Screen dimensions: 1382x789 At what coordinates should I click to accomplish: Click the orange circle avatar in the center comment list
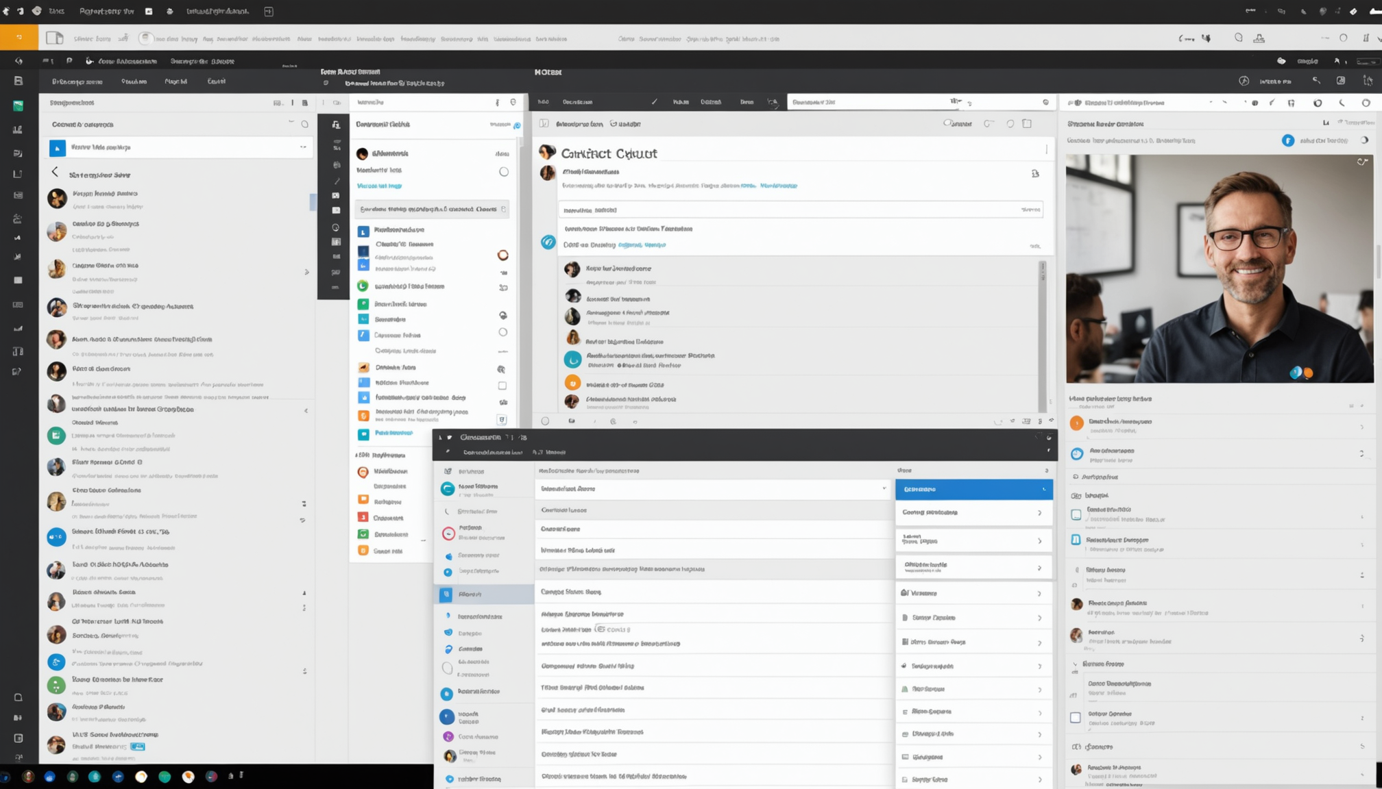[x=572, y=383]
